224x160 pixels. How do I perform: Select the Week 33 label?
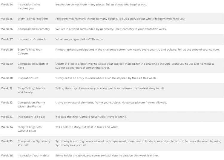click(x=7, y=117)
